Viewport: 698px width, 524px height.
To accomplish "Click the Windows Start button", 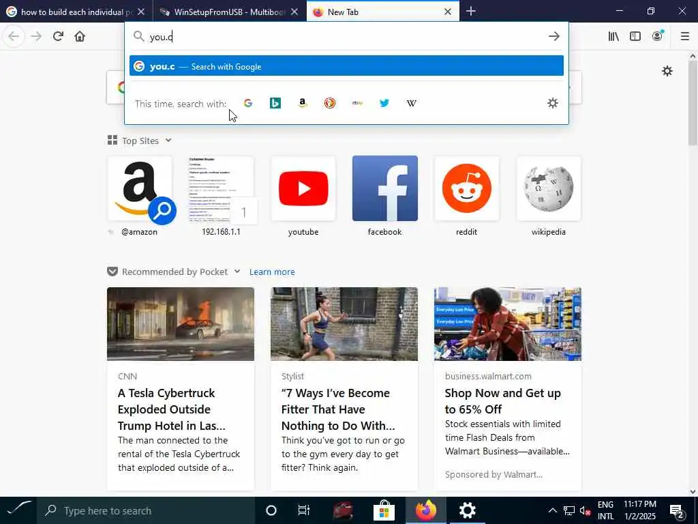I will [18, 510].
